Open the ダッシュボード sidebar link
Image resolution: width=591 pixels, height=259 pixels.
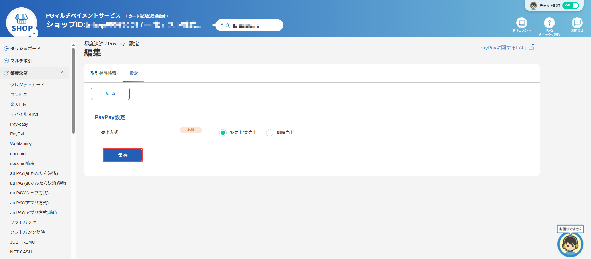pos(26,49)
